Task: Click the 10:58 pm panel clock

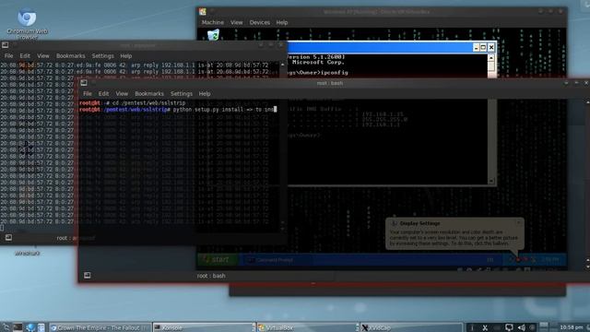Action: pos(572,327)
